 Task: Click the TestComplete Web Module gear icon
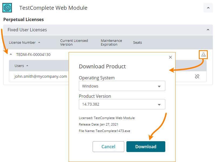(x=7, y=8)
